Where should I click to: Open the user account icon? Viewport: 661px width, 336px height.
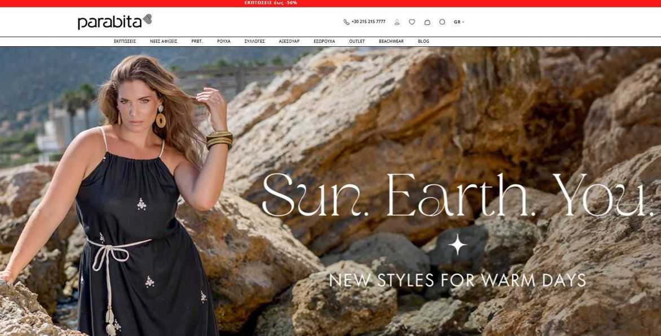point(397,22)
